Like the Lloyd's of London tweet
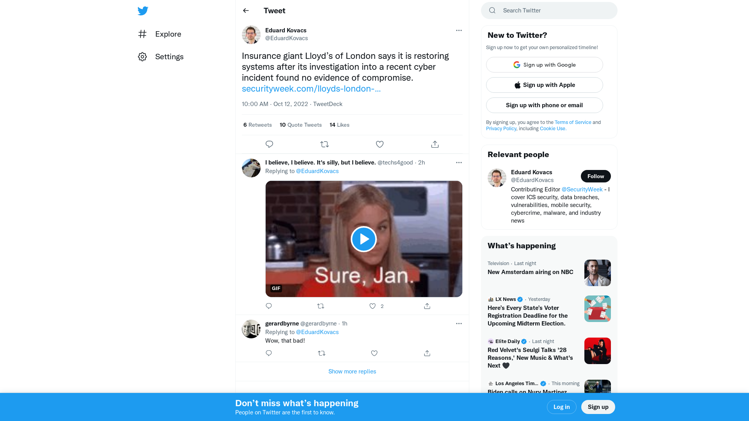Screen dimensions: 749x421 pos(380,144)
